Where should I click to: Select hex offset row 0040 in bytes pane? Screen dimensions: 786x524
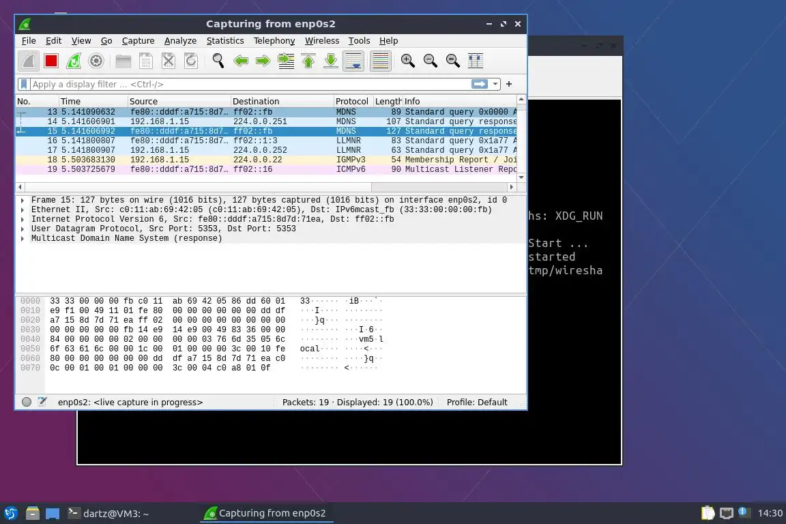tap(30, 339)
